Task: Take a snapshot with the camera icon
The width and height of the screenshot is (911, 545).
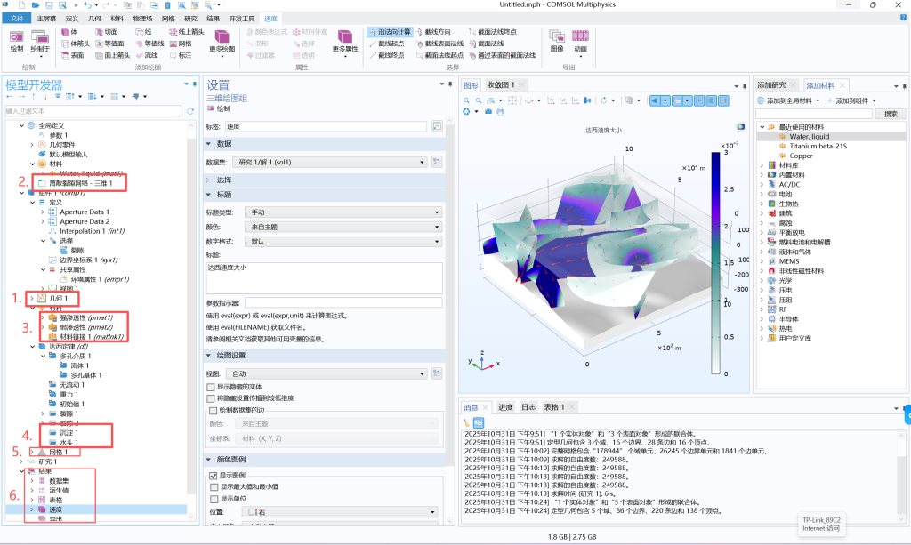Action: pos(488,111)
